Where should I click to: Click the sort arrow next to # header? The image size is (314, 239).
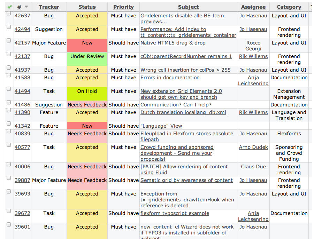click(x=26, y=7)
